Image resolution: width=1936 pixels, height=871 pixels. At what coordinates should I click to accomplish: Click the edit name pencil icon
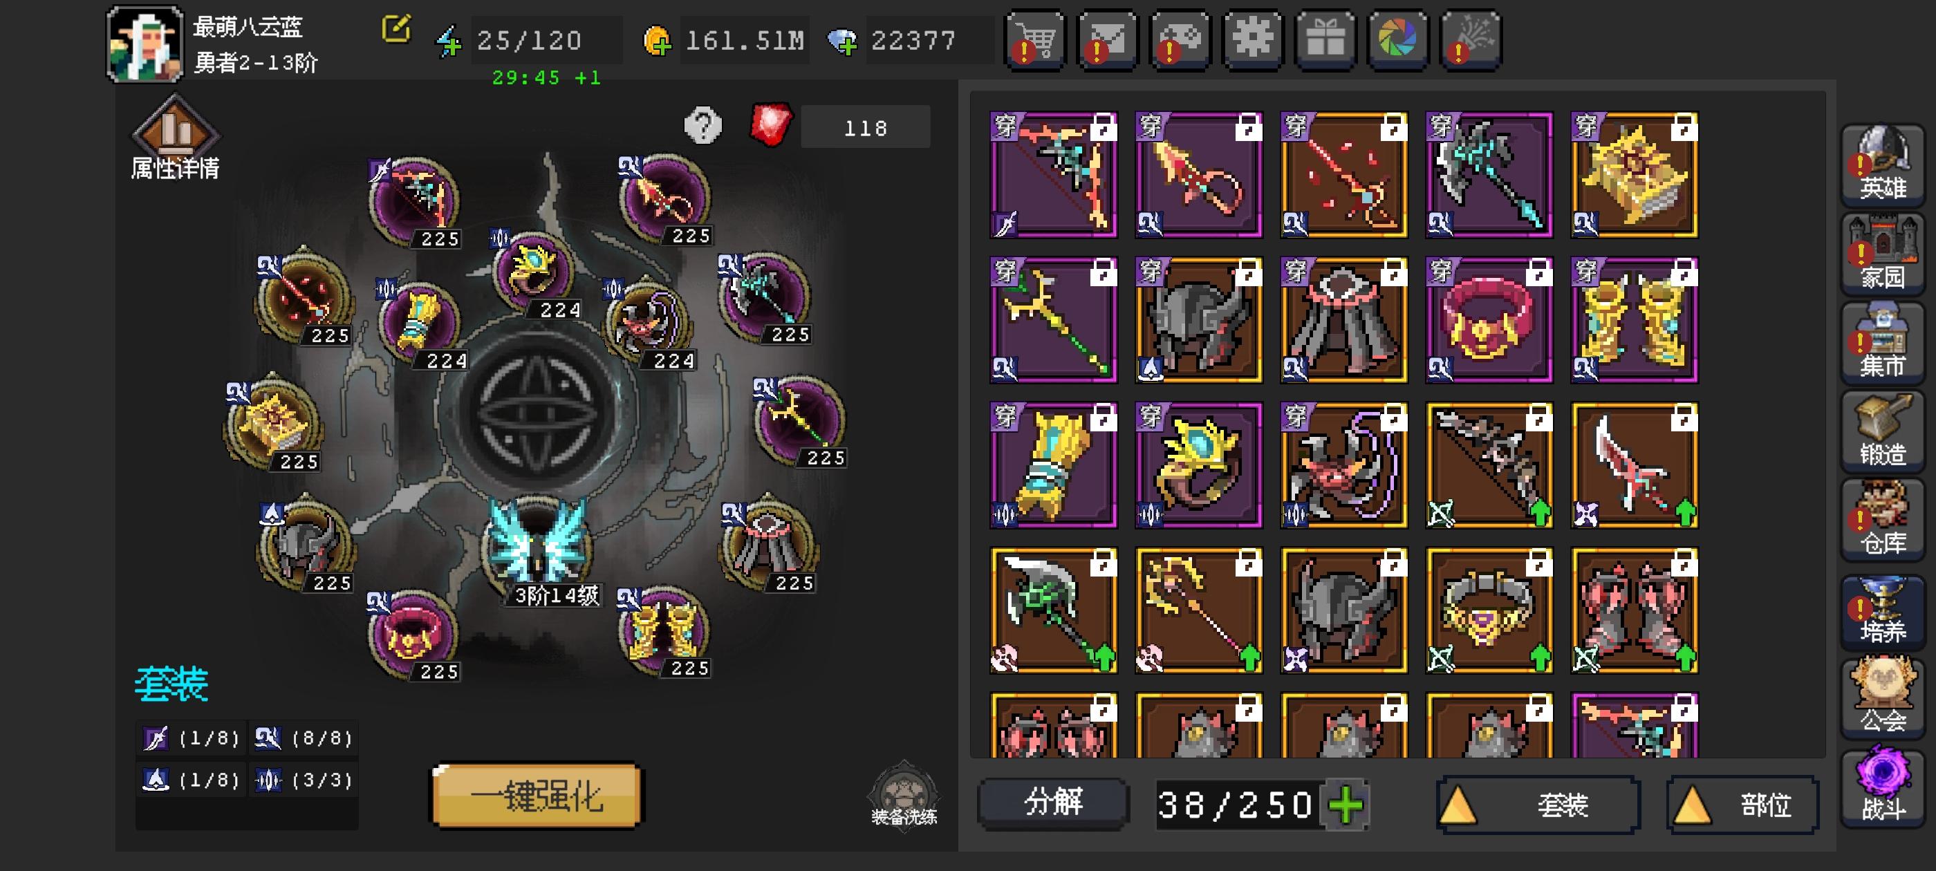[396, 29]
